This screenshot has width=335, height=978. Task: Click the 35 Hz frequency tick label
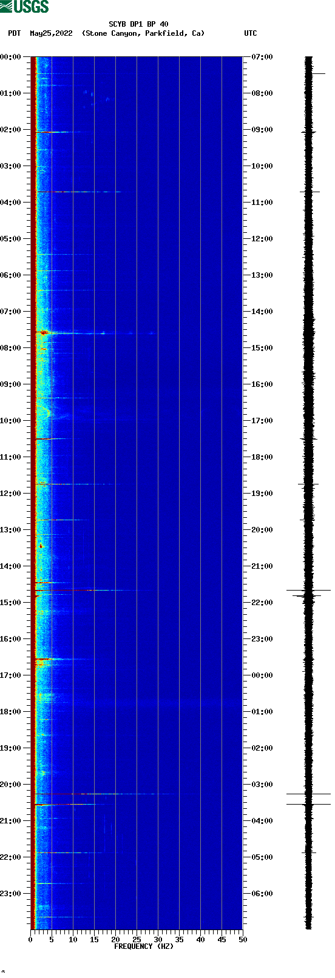pyautogui.click(x=179, y=940)
